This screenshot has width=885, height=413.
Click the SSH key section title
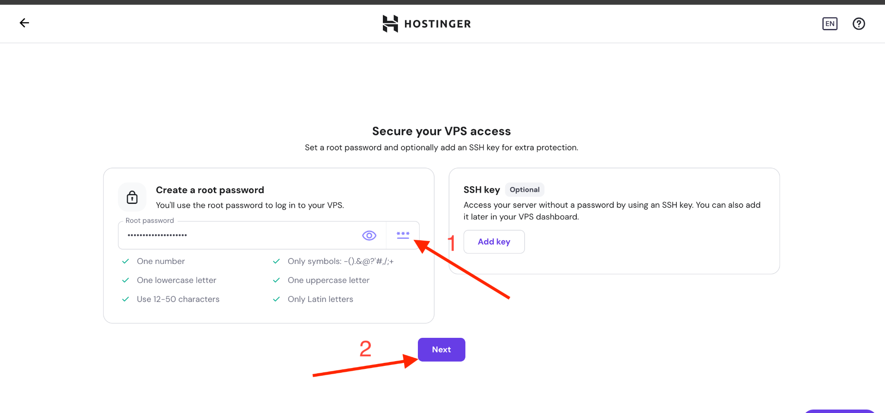481,190
